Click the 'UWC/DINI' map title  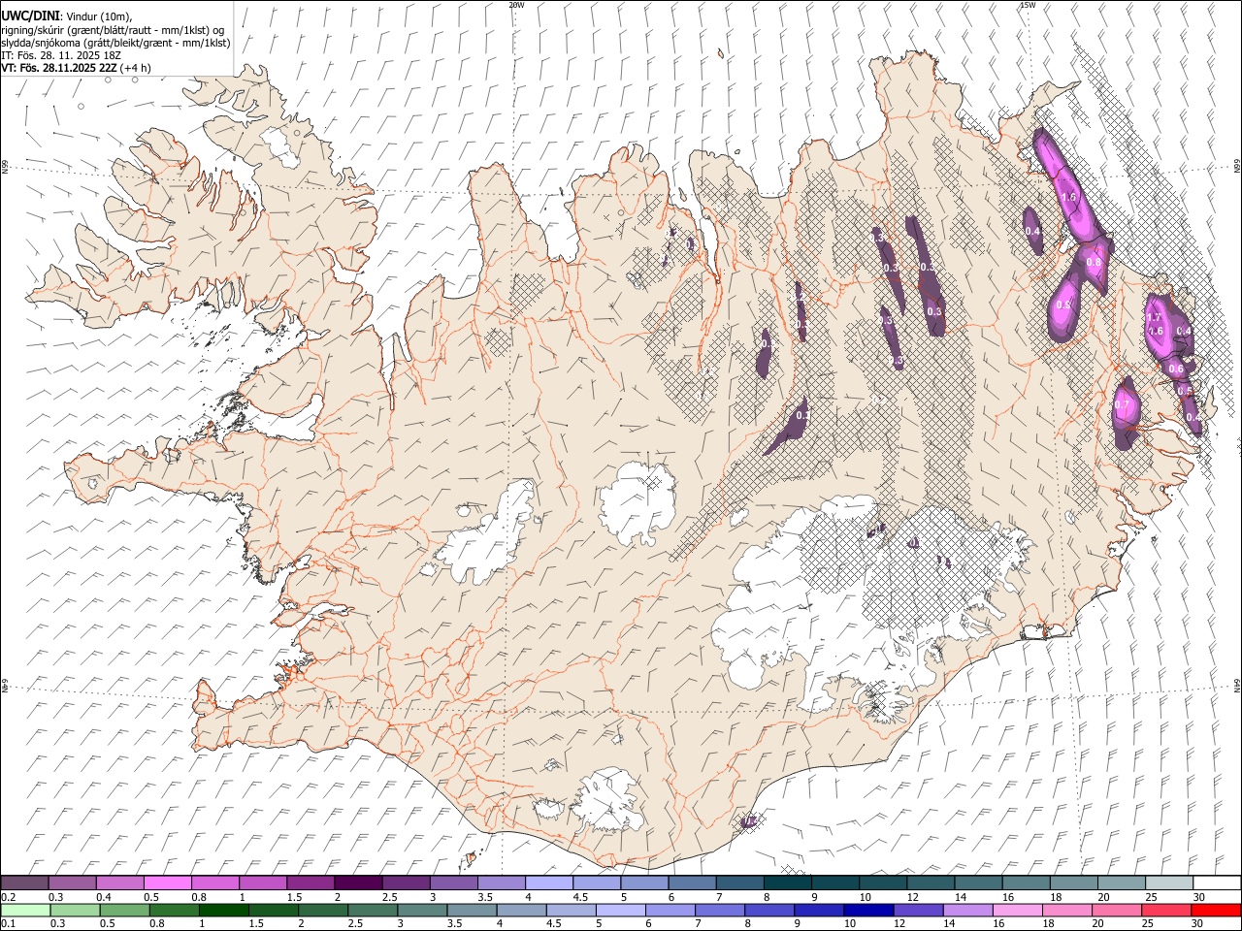click(28, 16)
